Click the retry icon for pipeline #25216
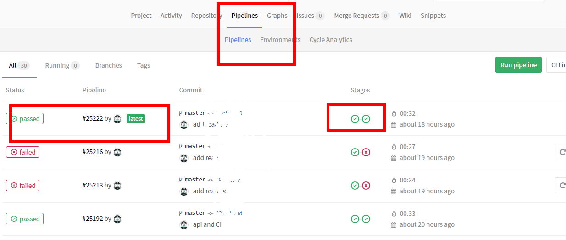 [561, 152]
